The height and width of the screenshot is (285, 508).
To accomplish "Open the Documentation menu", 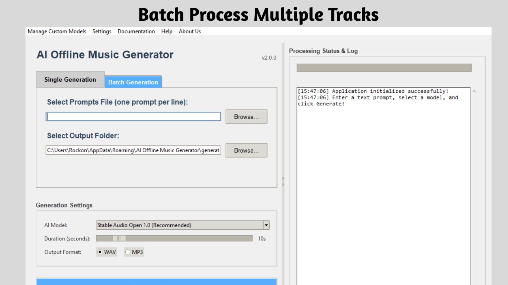I will coord(136,31).
